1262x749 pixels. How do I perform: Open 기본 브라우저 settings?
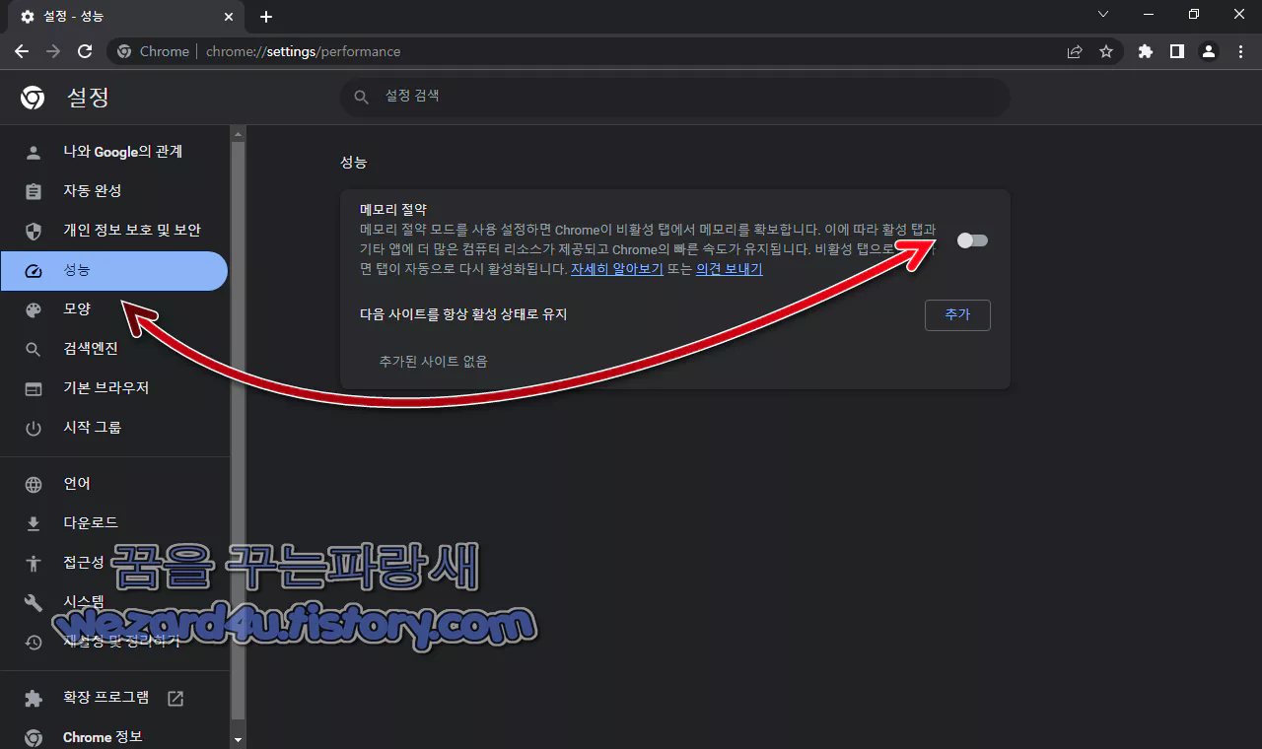click(x=114, y=388)
